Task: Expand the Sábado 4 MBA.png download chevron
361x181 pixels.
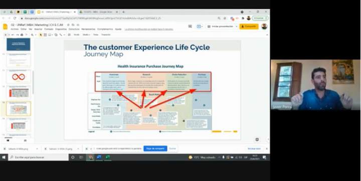Action: point(37,149)
